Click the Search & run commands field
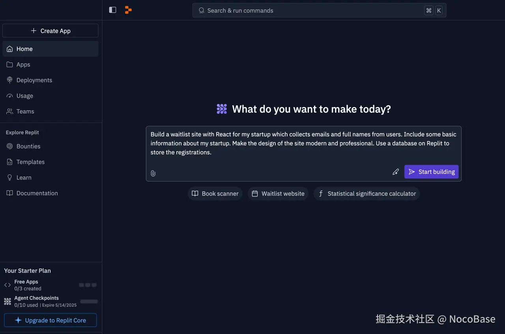This screenshot has height=334, width=505. [x=319, y=10]
